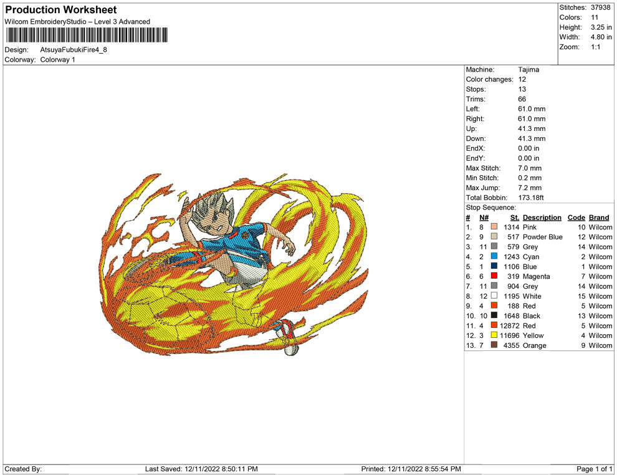Screen dimensions: 617x475
Task: Click the Yellow thread color swatch
Action: [494, 336]
